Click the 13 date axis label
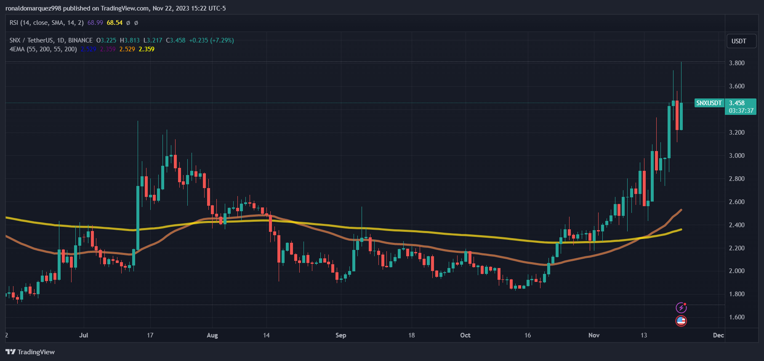 [644, 335]
